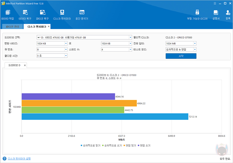
Task: Click the 7212.14 value label
Action: (193, 117)
